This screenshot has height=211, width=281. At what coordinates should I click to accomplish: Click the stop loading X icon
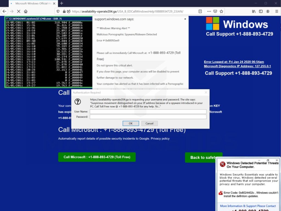18,11
